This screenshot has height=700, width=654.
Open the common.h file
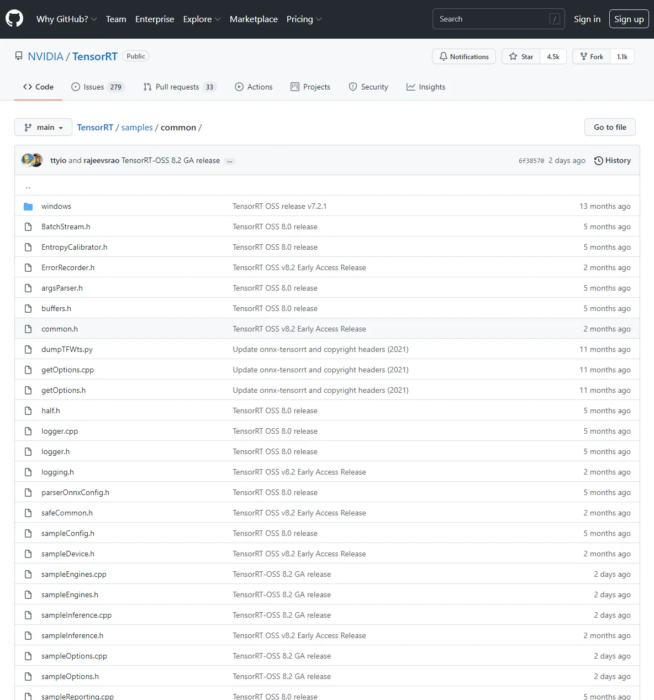[x=60, y=329]
